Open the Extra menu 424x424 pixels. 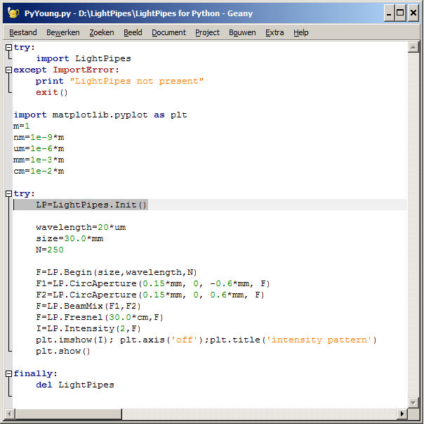pyautogui.click(x=274, y=32)
